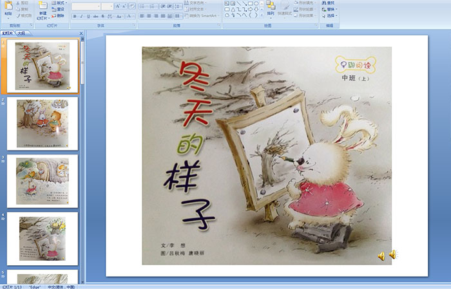The height and width of the screenshot is (289, 451).
Task: Toggle Text Shadow formatting
Action: click(102, 16)
